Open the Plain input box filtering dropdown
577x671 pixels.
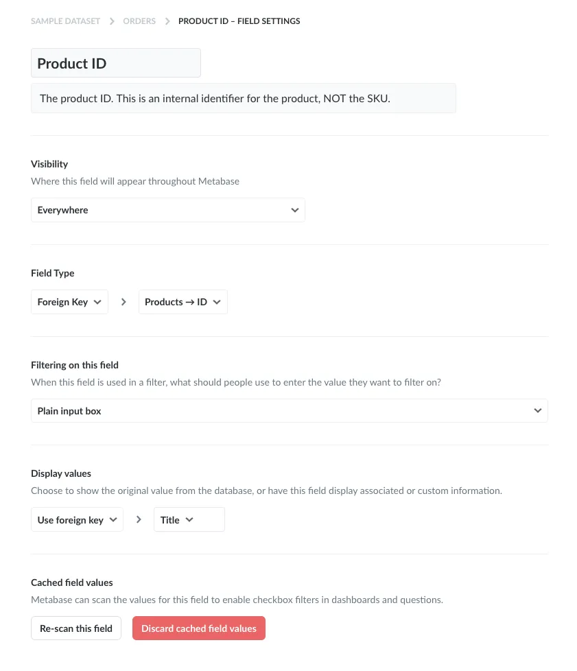289,410
